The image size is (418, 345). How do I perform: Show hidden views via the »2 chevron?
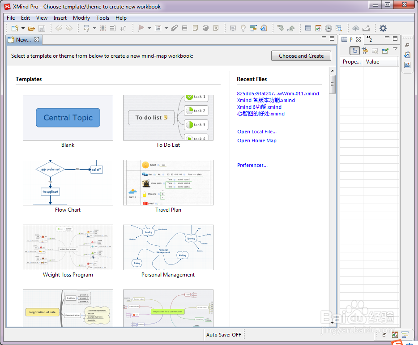point(369,38)
